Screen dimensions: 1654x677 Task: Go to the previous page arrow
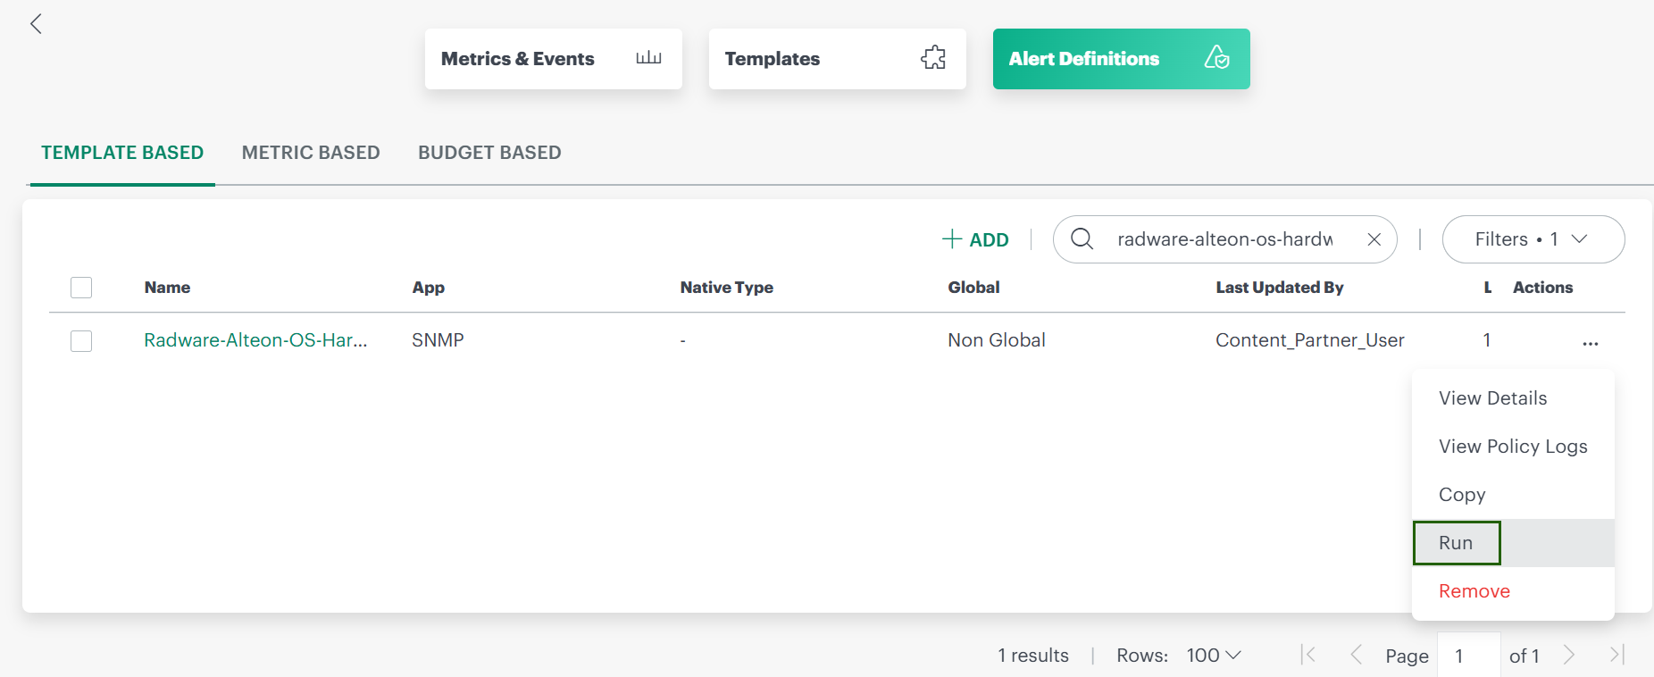pos(1356,655)
